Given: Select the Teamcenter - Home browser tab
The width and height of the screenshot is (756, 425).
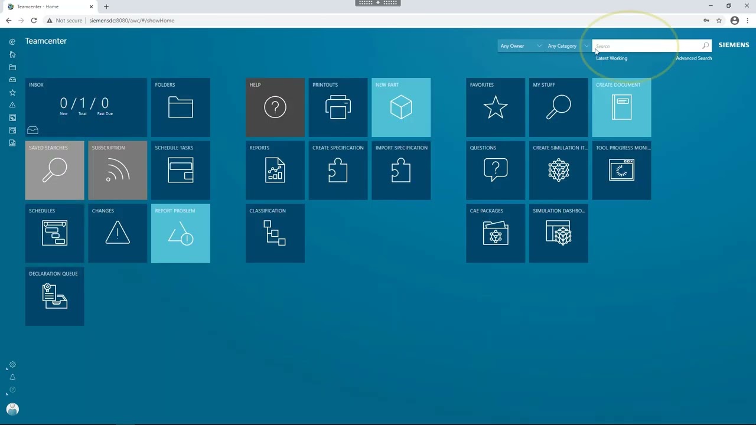Looking at the screenshot, I should tap(50, 6).
